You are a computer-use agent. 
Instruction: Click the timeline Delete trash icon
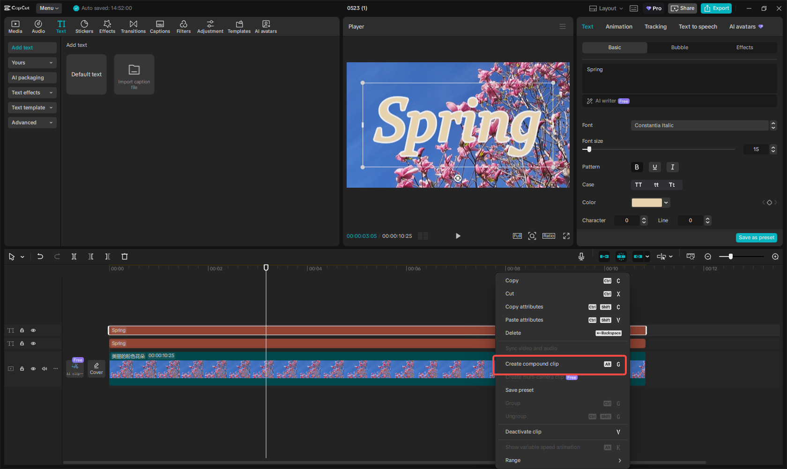[x=125, y=256]
